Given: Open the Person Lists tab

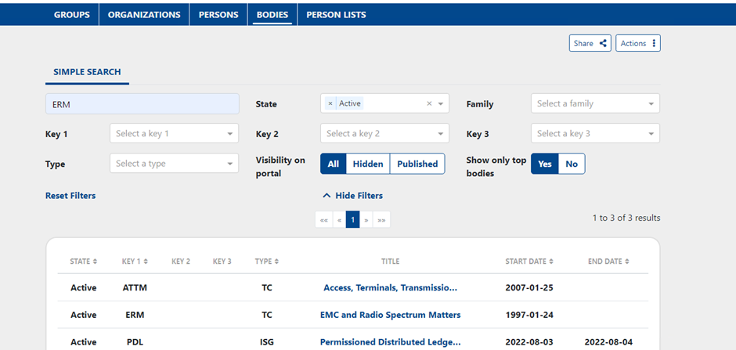Looking at the screenshot, I should pyautogui.click(x=336, y=15).
